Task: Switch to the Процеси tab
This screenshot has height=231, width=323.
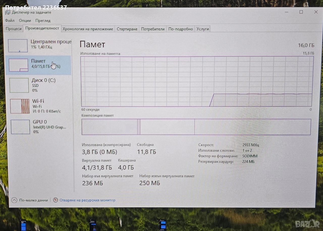Action: pyautogui.click(x=14, y=29)
